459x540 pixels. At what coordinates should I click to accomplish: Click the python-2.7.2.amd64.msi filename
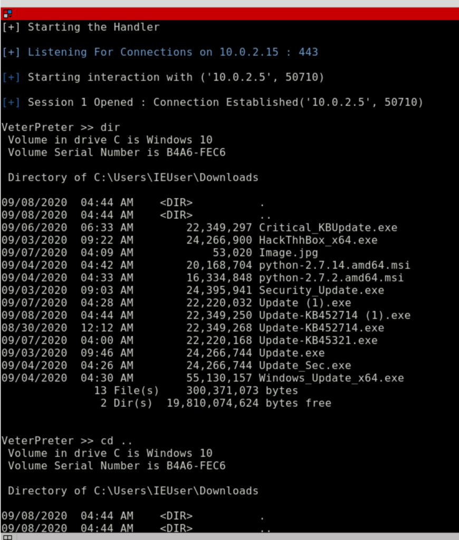click(x=331, y=277)
